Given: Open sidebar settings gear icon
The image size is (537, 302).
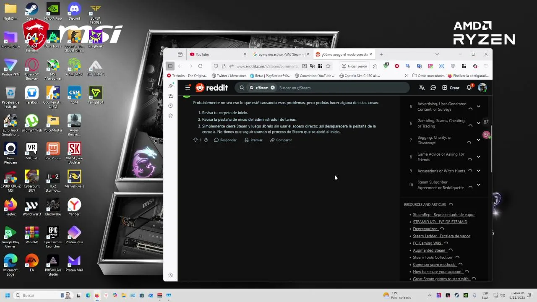Looking at the screenshot, I should pos(170,275).
